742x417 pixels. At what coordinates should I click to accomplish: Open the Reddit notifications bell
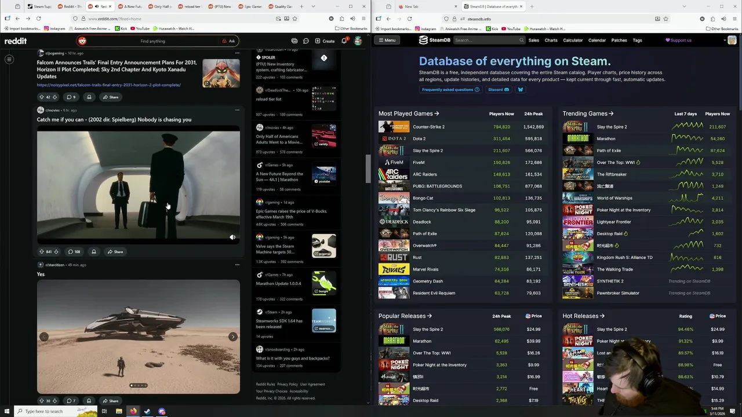[x=344, y=41]
